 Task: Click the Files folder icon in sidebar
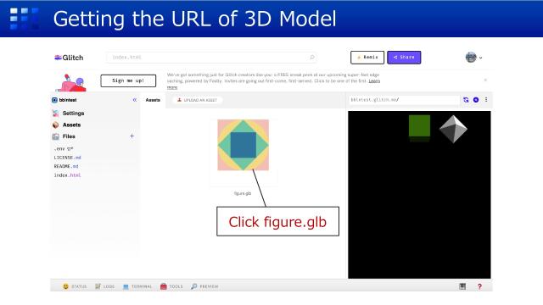pos(55,136)
